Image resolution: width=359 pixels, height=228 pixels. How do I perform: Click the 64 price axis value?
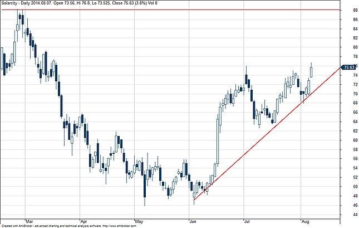tap(355, 122)
